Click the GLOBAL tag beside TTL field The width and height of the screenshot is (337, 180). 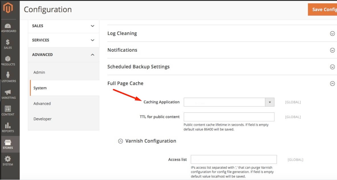point(293,117)
